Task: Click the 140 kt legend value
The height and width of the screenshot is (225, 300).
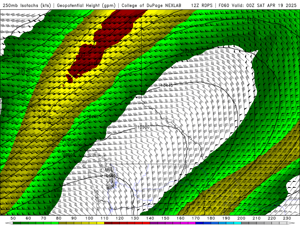Action: [x=150, y=218]
